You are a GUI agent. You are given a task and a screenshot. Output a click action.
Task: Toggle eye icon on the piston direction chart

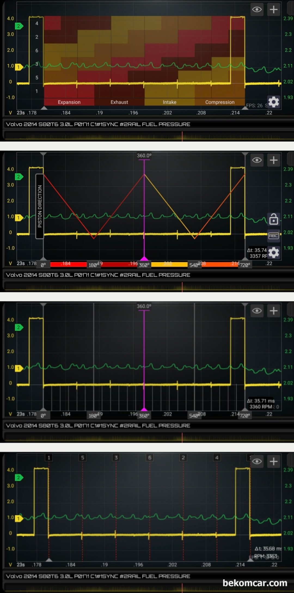pos(257,160)
